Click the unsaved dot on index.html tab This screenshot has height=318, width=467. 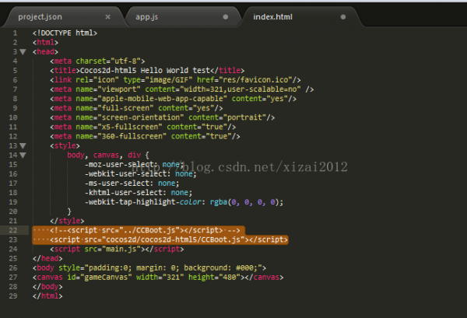point(343,17)
